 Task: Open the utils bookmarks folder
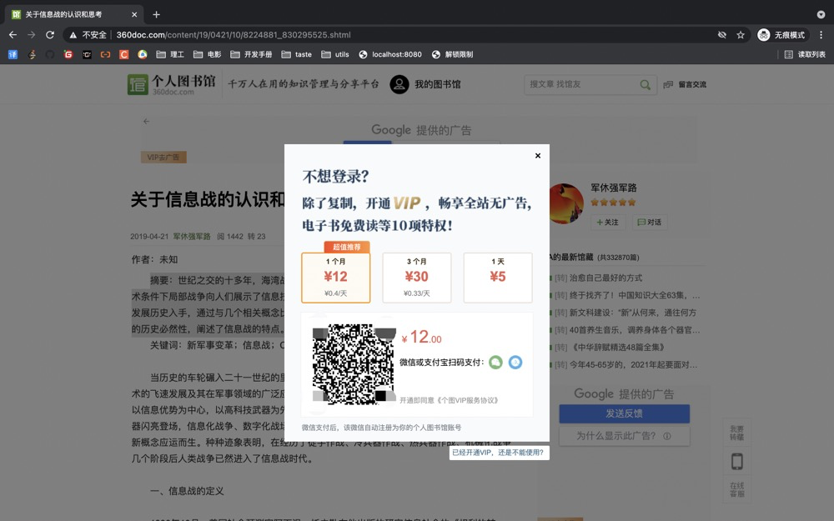tap(335, 54)
